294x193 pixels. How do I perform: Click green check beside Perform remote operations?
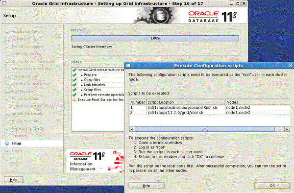74,95
